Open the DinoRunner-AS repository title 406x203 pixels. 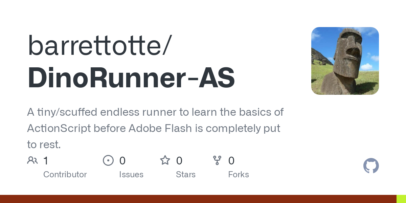click(x=131, y=78)
